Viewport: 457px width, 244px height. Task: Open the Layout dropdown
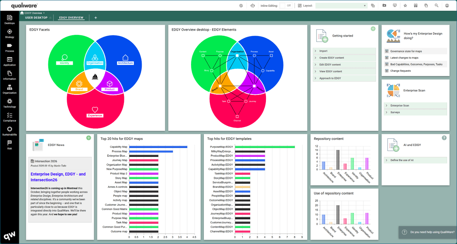[341, 6]
